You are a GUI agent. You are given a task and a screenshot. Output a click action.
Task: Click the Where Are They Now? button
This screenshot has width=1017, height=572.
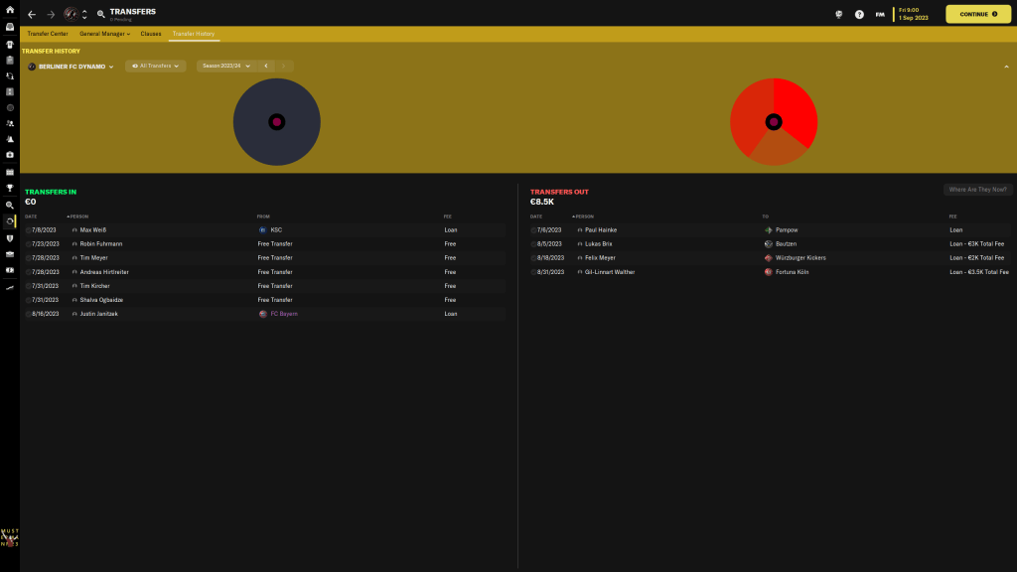pyautogui.click(x=977, y=189)
